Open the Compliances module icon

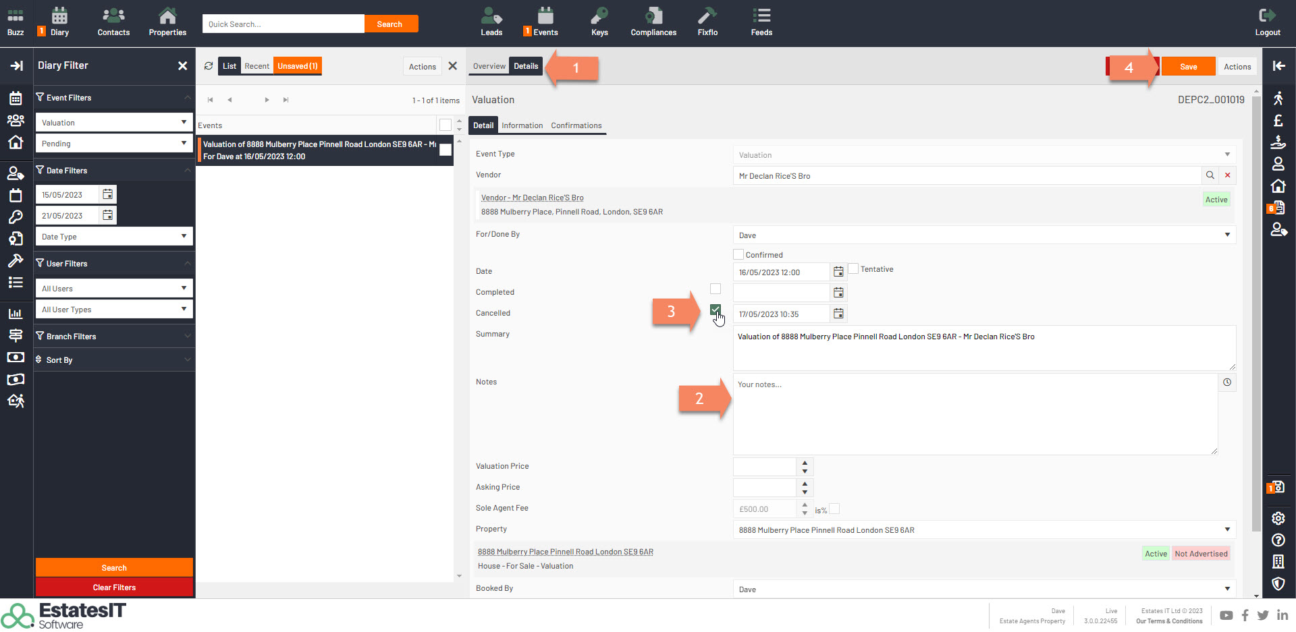tap(653, 22)
